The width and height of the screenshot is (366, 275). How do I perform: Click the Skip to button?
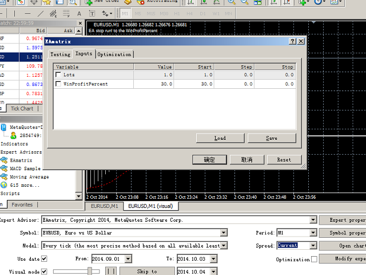click(147, 271)
